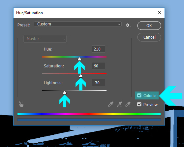Click the rainbow spectrum color bar
This screenshot has width=184, height=147.
click(89, 114)
